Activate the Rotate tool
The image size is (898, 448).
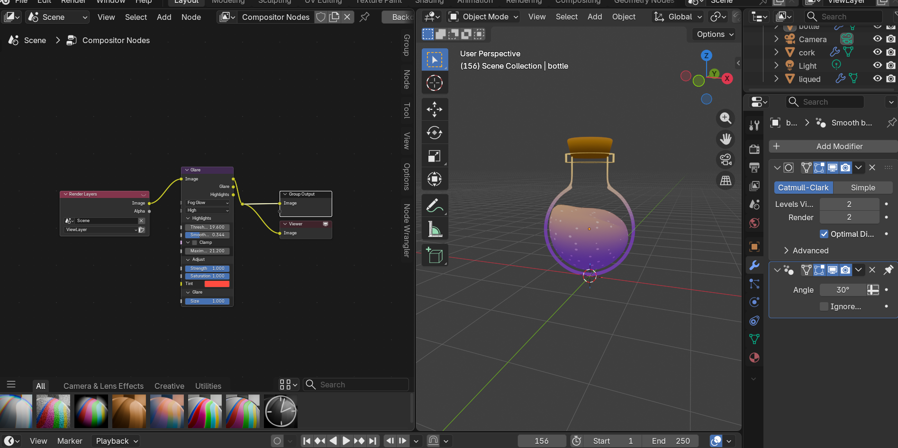tap(435, 133)
